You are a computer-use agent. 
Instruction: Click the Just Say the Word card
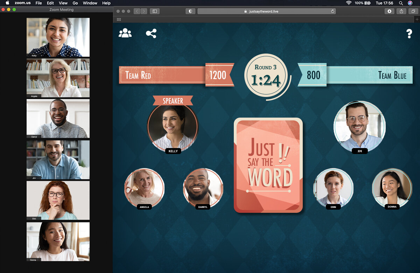point(268,165)
